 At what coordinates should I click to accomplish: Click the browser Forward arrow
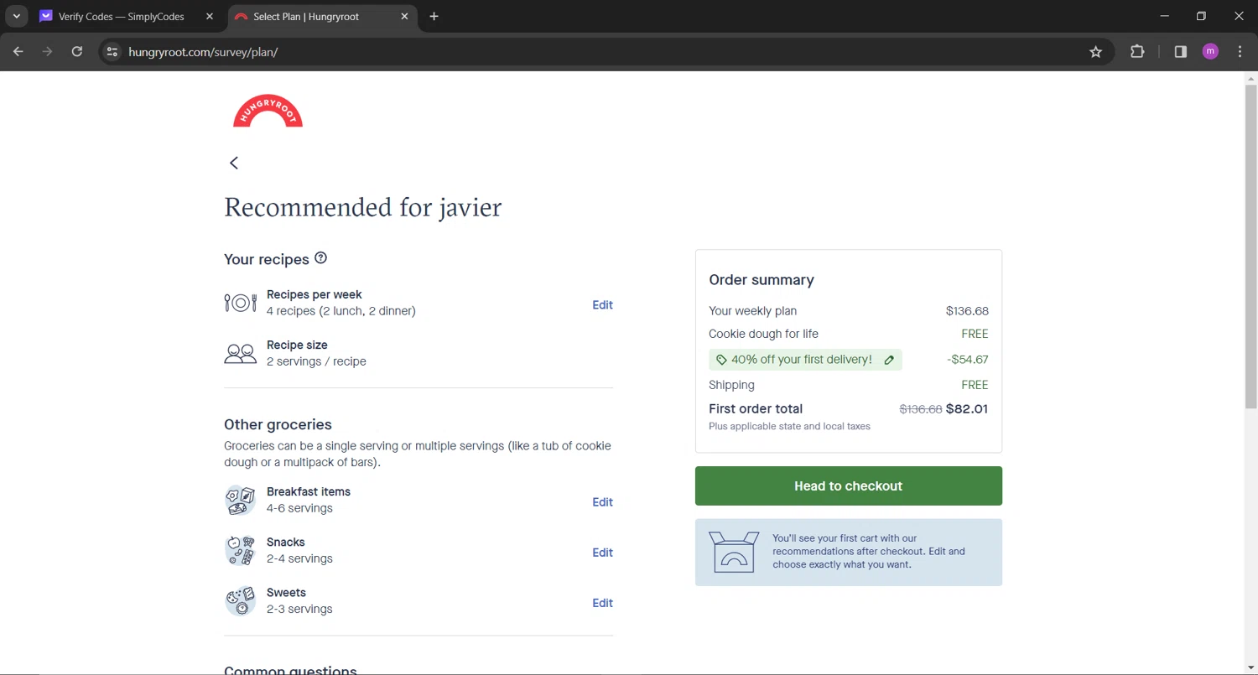pos(48,52)
